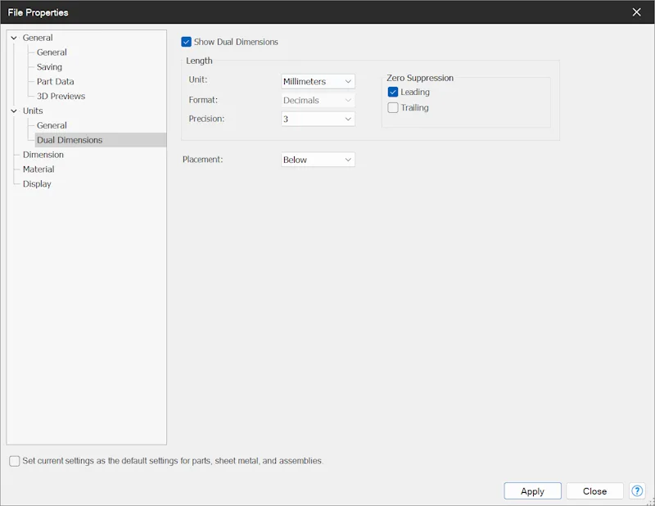Click the blue help question mark icon

637,491
